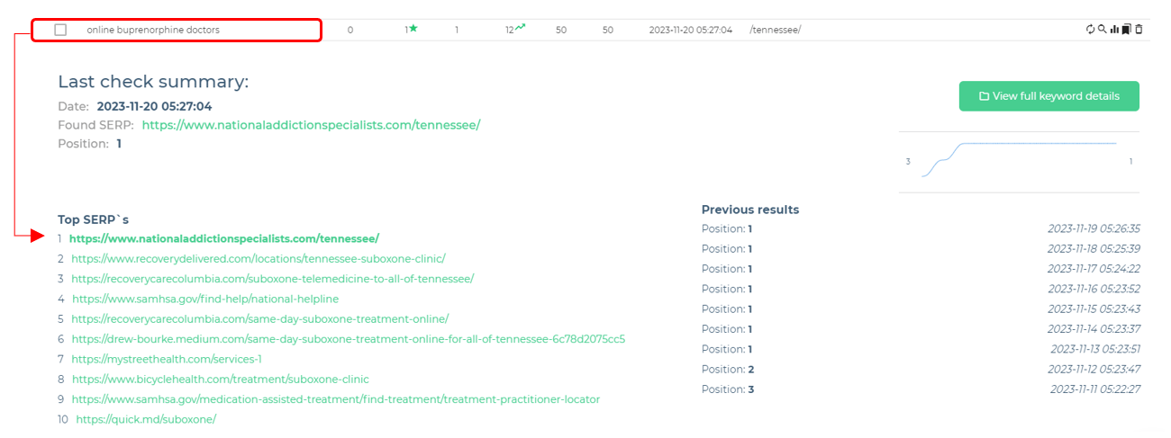Click the green star position icon
The image size is (1171, 438).
click(413, 29)
